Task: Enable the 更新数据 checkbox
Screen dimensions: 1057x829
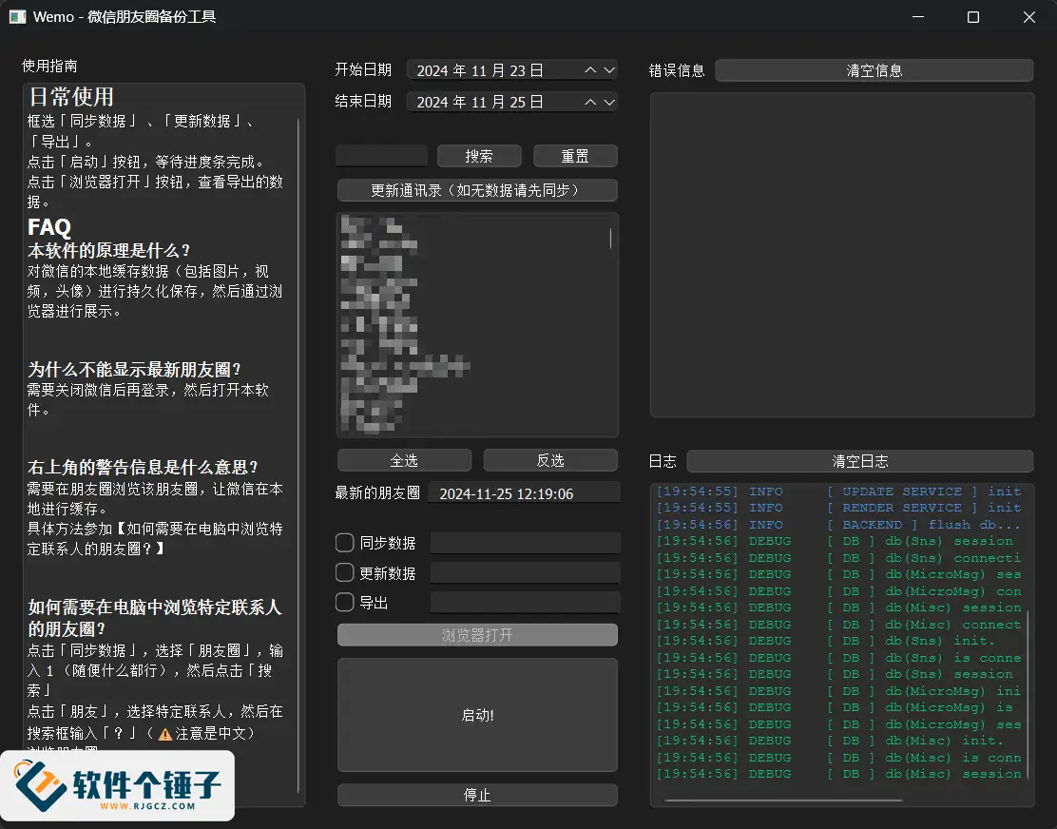Action: pyautogui.click(x=344, y=573)
